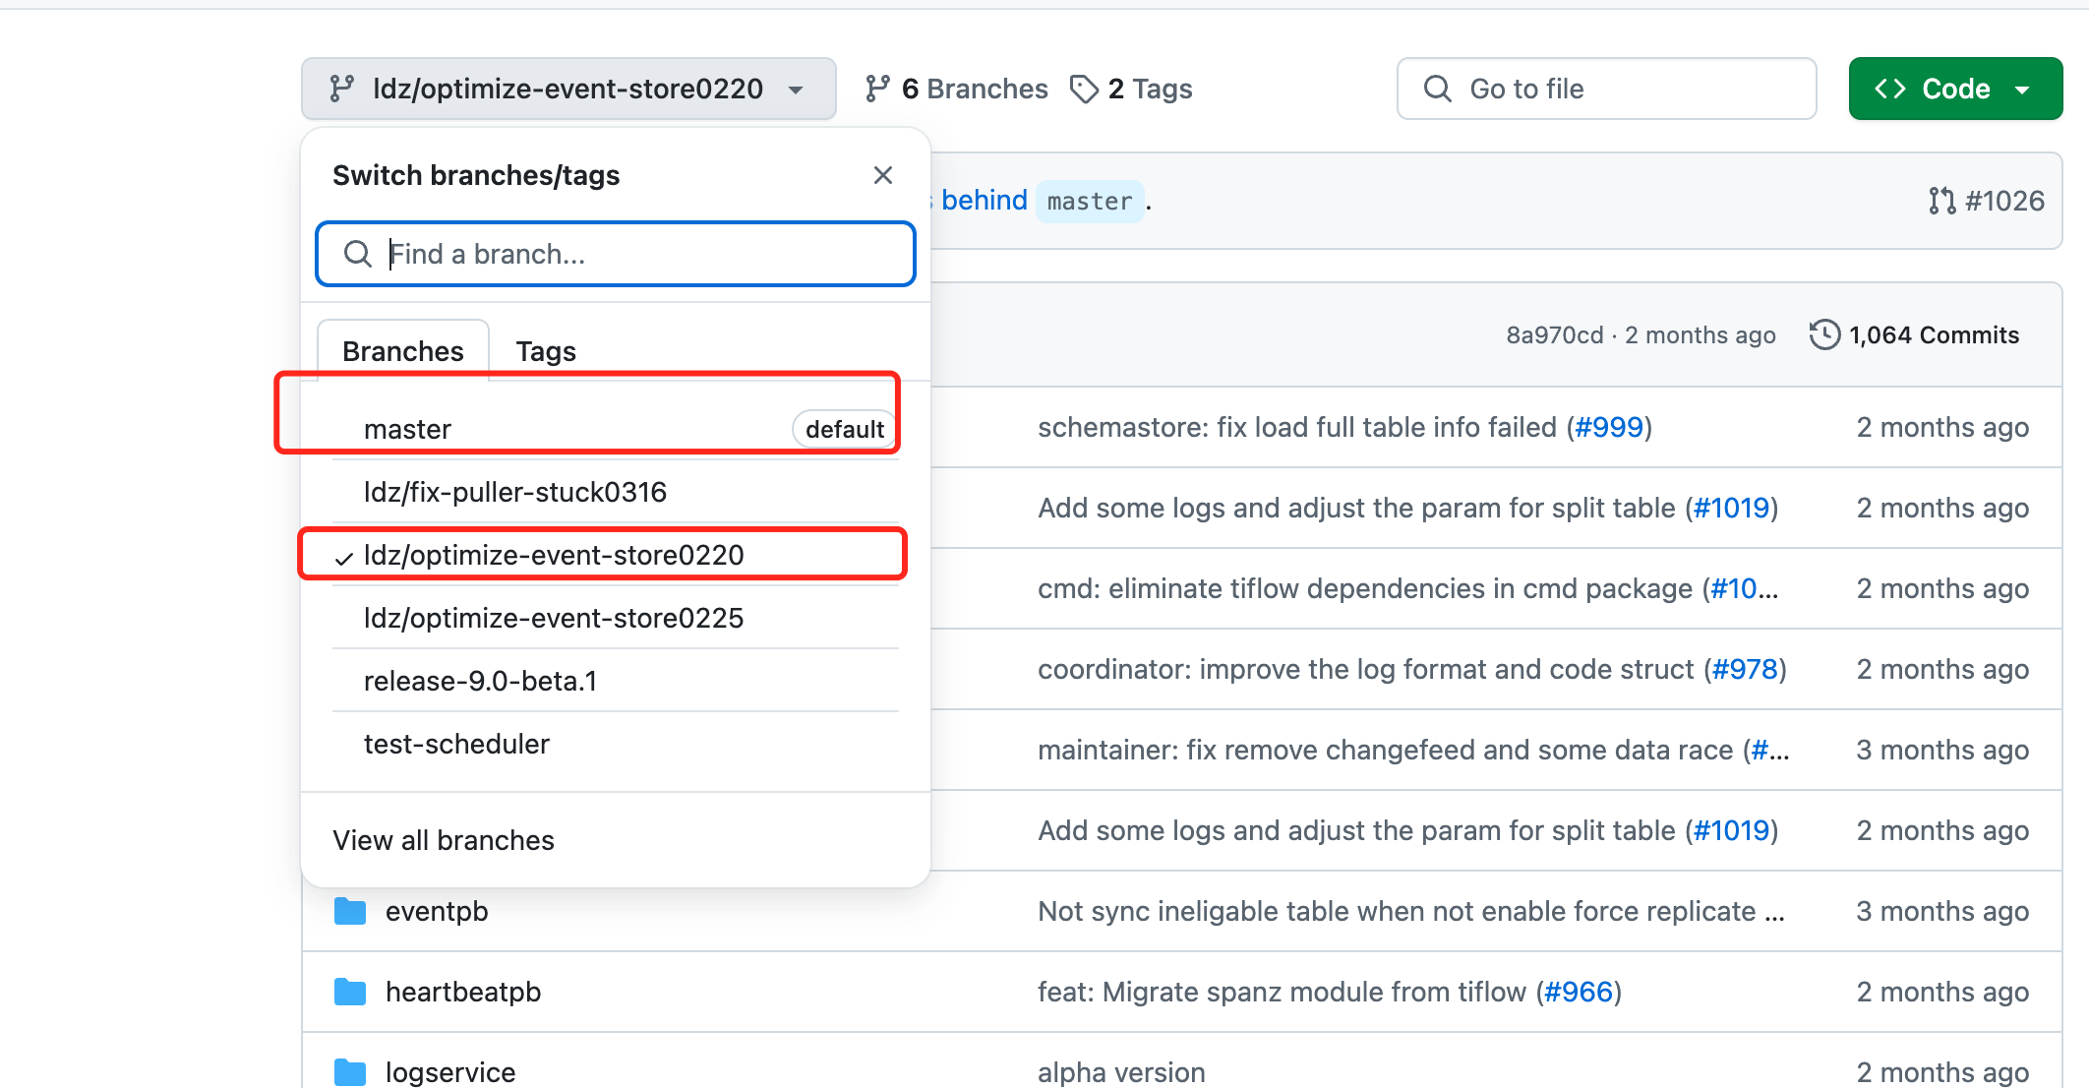Open Not sync ineligable table commit message

[1410, 911]
